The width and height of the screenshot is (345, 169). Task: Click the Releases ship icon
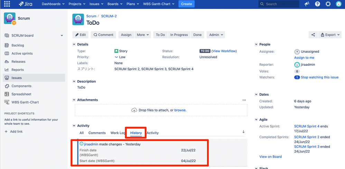pos(7,62)
